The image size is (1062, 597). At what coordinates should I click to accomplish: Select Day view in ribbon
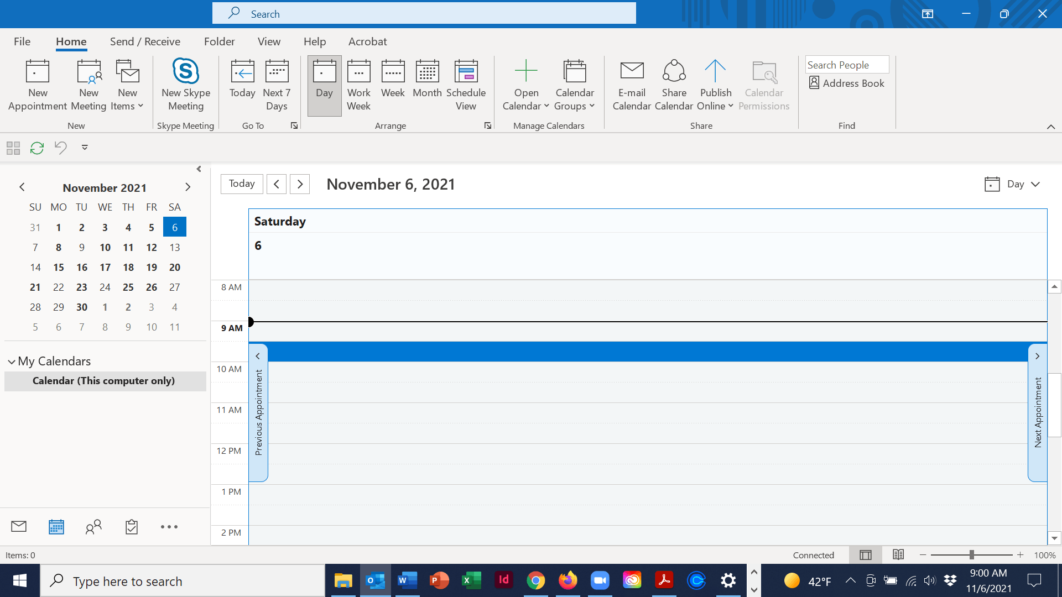(x=324, y=86)
